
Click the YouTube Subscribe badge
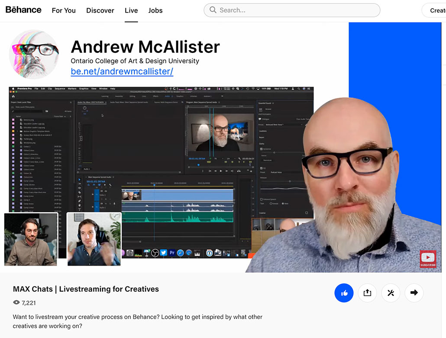(428, 259)
